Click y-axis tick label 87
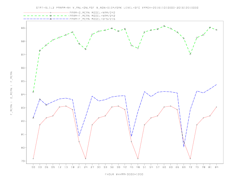Screen dimensions: 236x182 [x=23, y=55]
